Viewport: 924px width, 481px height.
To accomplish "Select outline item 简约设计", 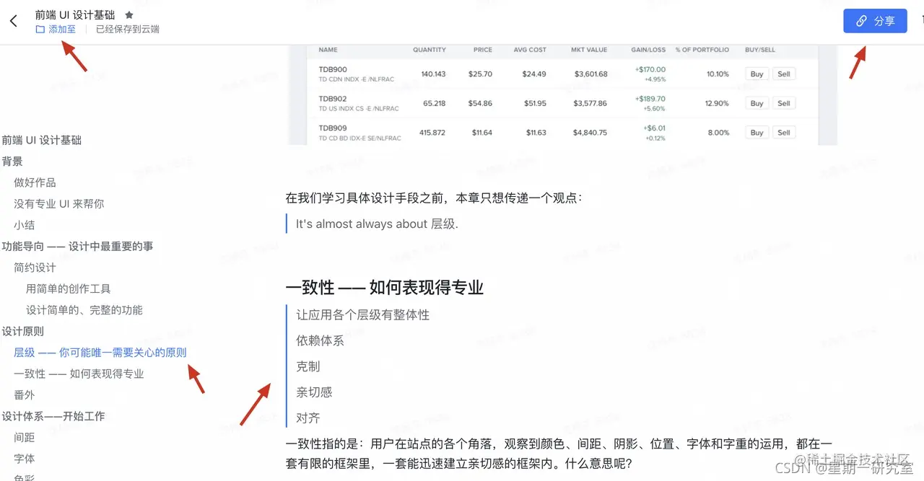I will point(35,268).
